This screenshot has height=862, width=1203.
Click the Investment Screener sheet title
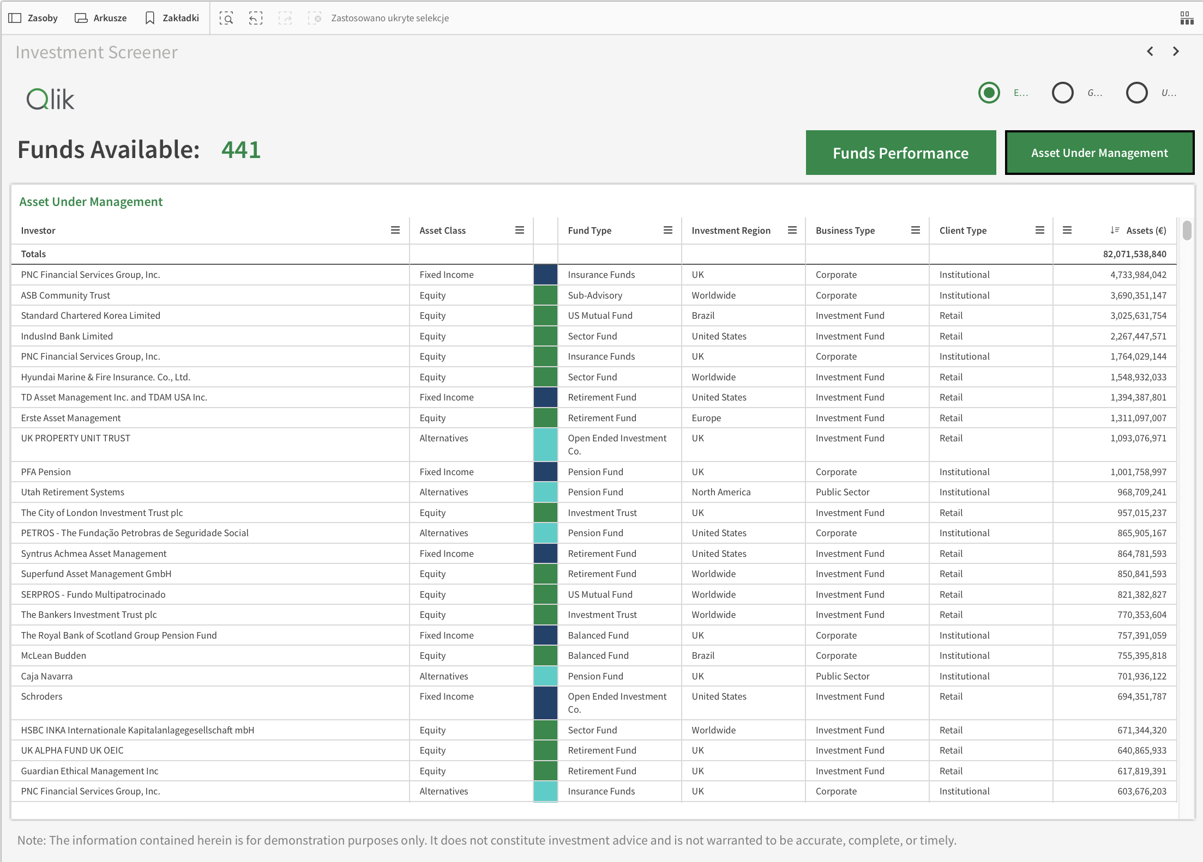click(x=97, y=52)
